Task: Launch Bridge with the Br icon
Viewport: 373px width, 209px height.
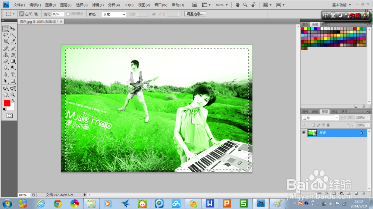Action: tap(195, 5)
